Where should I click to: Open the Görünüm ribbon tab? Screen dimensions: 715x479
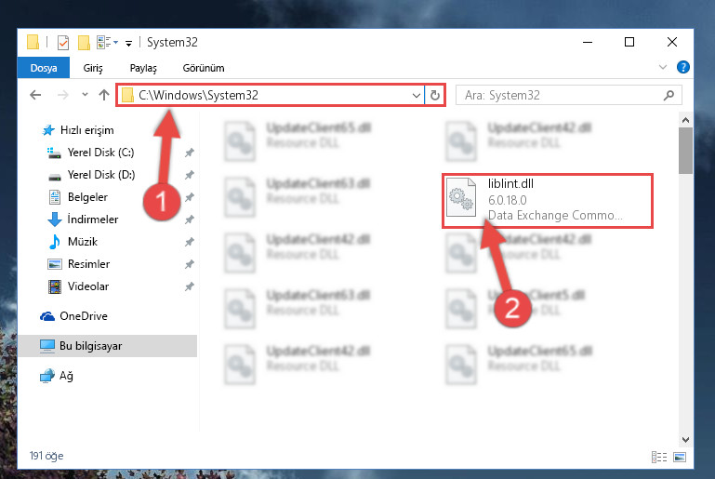coord(204,68)
